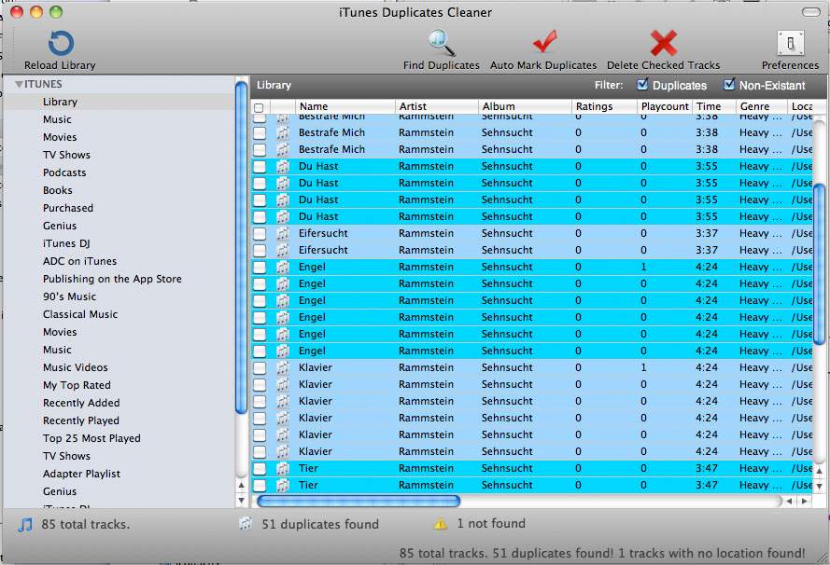This screenshot has width=830, height=565.
Task: Click the sidebar scroll up arrow
Action: [242, 485]
